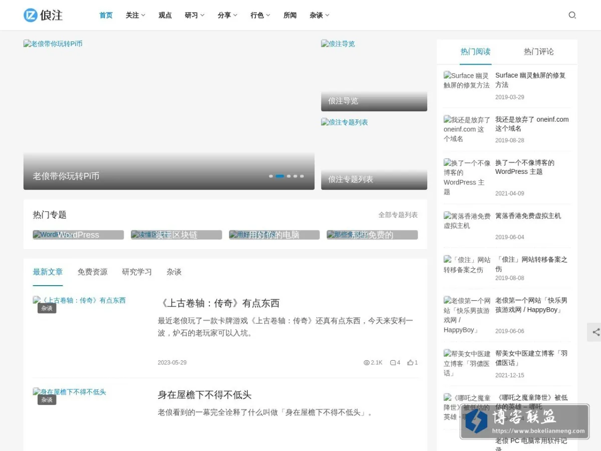
Task: Open the search magnifier icon
Action: point(572,15)
